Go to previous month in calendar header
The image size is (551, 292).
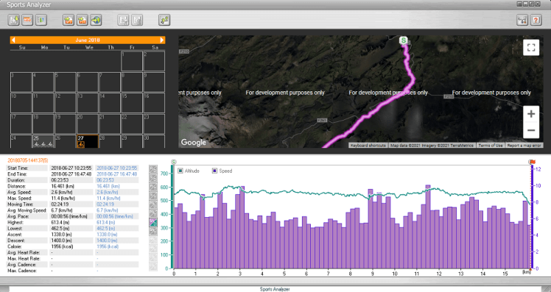[13, 40]
